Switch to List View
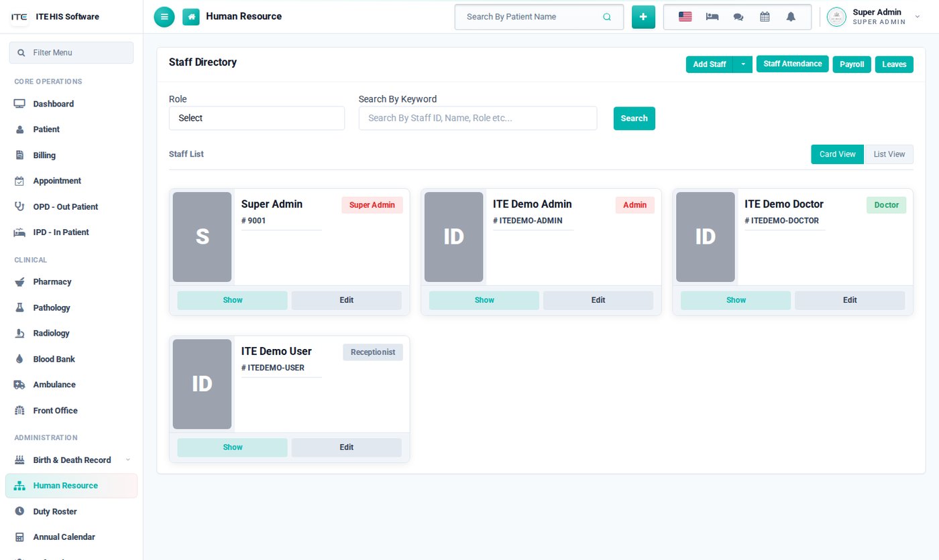939x560 pixels. coord(889,154)
